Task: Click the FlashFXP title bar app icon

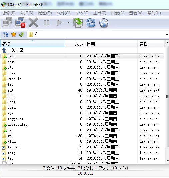Action: (x=3, y=4)
